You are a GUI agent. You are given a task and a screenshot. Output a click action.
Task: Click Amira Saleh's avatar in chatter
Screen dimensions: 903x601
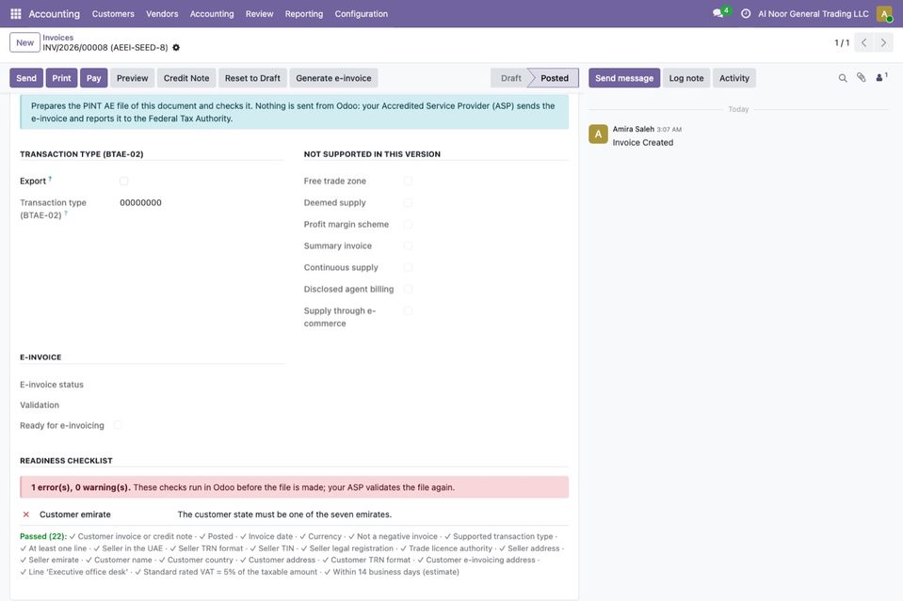(x=598, y=134)
